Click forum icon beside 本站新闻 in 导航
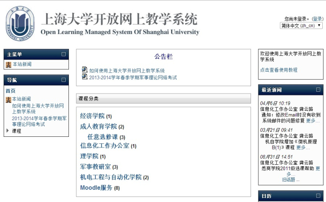326x202 pixels. tap(8, 100)
